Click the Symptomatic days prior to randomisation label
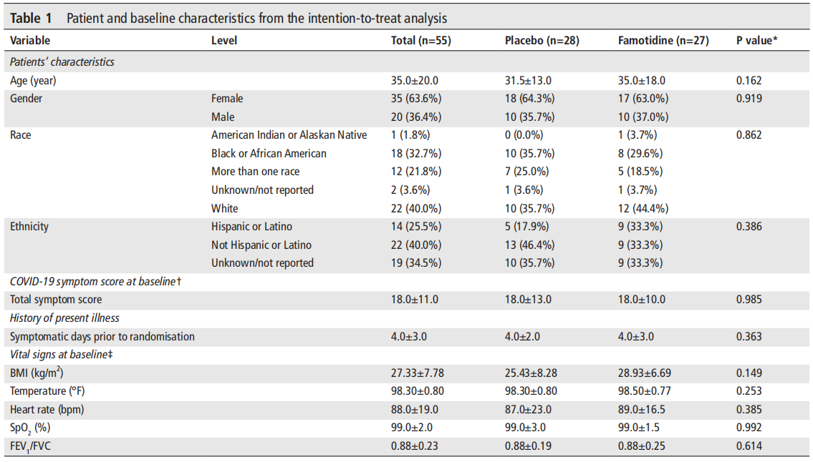Viewport: 813px width, 462px height. tap(102, 336)
